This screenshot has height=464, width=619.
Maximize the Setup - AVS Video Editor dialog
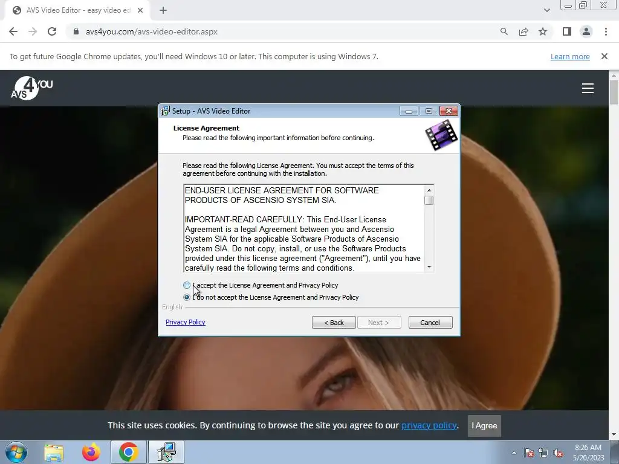(x=429, y=111)
